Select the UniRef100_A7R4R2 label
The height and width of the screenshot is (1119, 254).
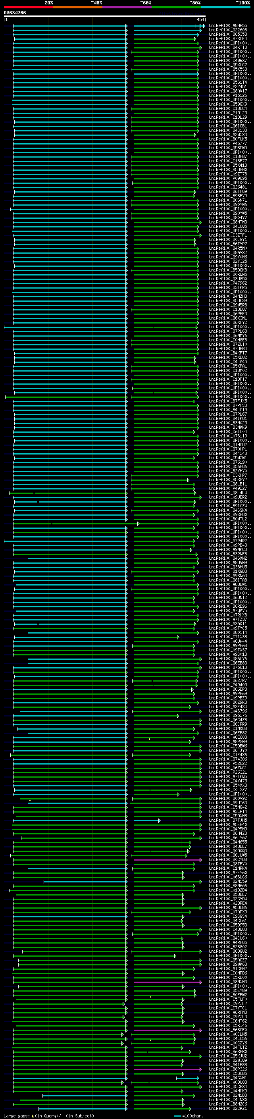coord(228,541)
